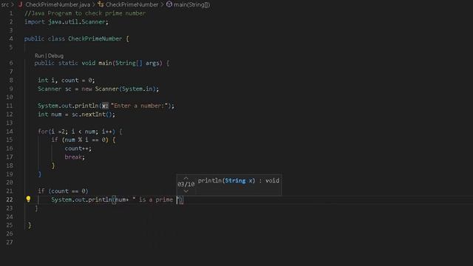Click the break; statement on line 17

[x=75, y=157]
